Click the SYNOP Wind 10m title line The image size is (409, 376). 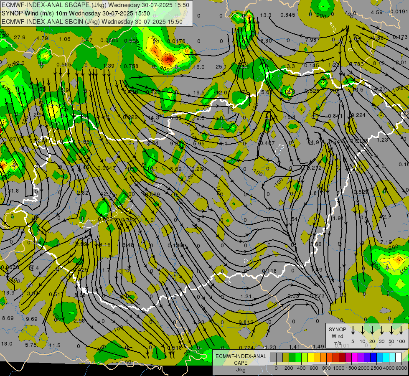pos(76,13)
